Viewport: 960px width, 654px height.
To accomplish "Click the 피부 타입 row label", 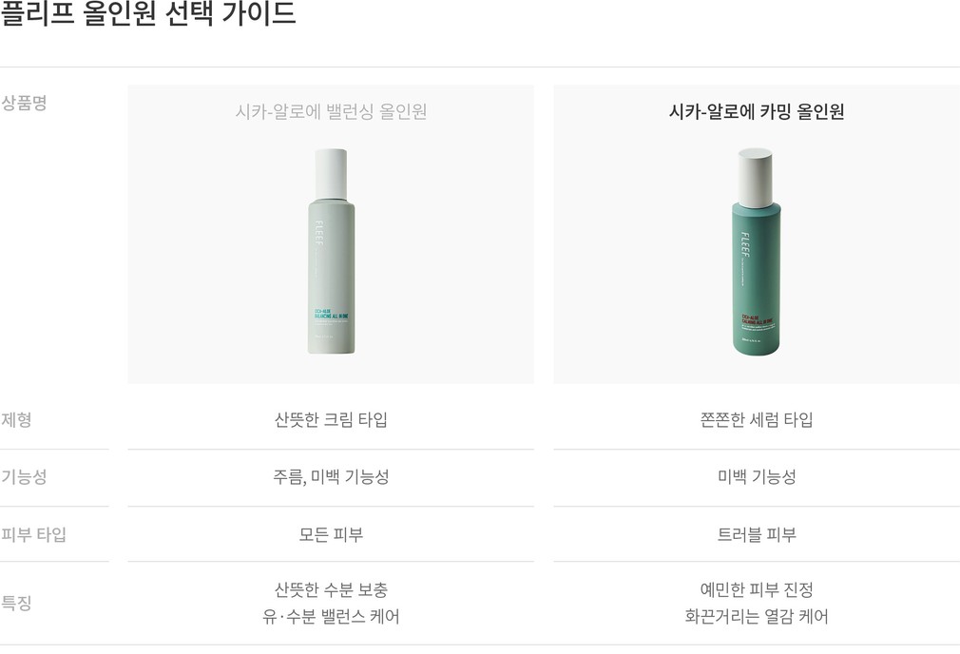I will click(33, 534).
